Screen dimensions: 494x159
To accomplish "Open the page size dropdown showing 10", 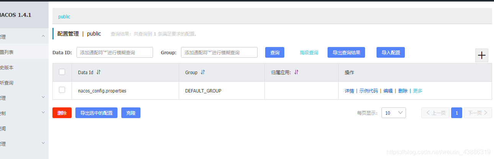I will click(x=394, y=113).
